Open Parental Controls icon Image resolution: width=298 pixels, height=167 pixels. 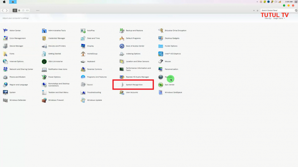(83, 69)
